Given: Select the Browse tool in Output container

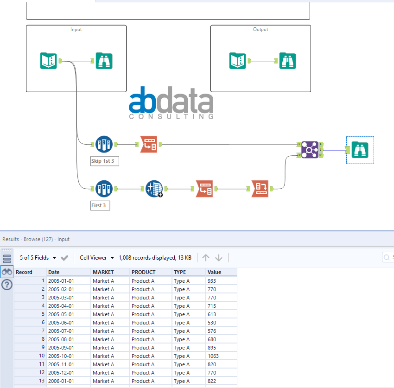Looking at the screenshot, I should [x=288, y=61].
